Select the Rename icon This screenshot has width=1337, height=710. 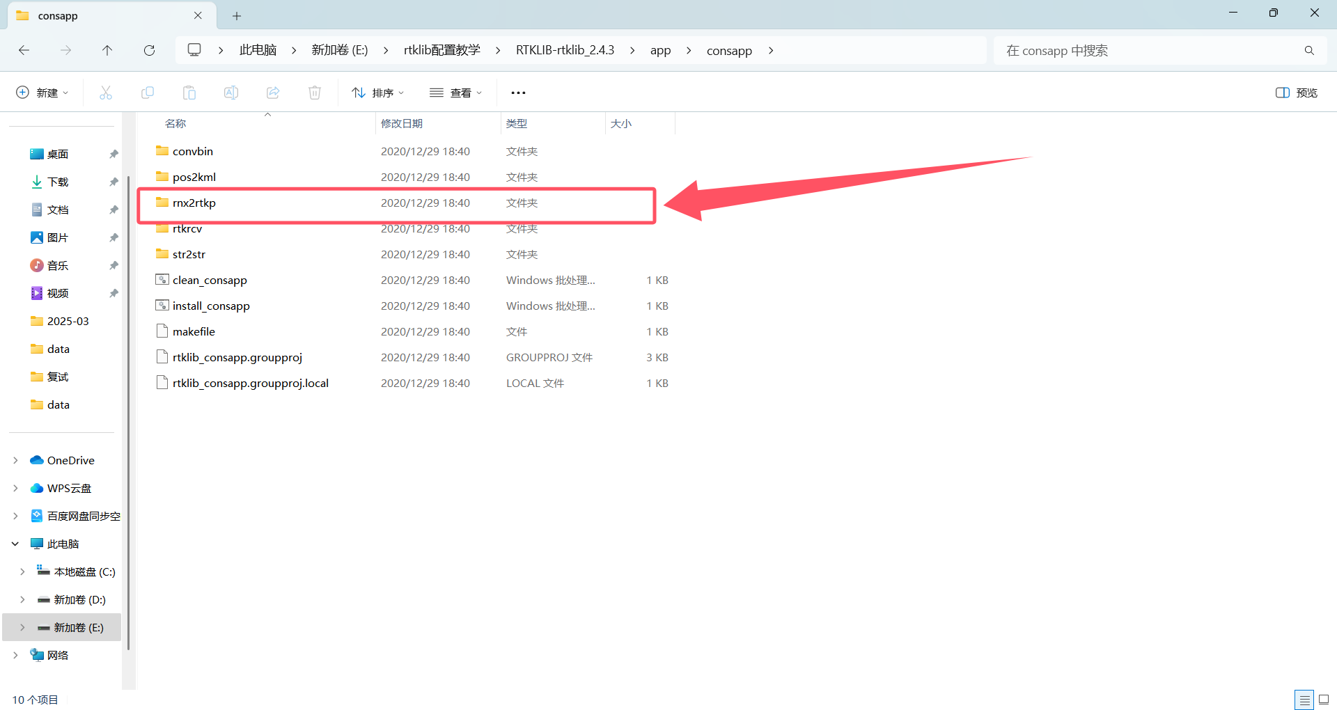pyautogui.click(x=230, y=92)
